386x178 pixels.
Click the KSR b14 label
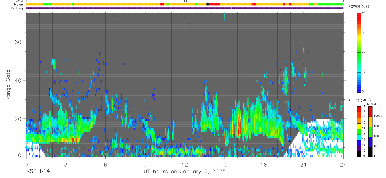pyautogui.click(x=37, y=171)
